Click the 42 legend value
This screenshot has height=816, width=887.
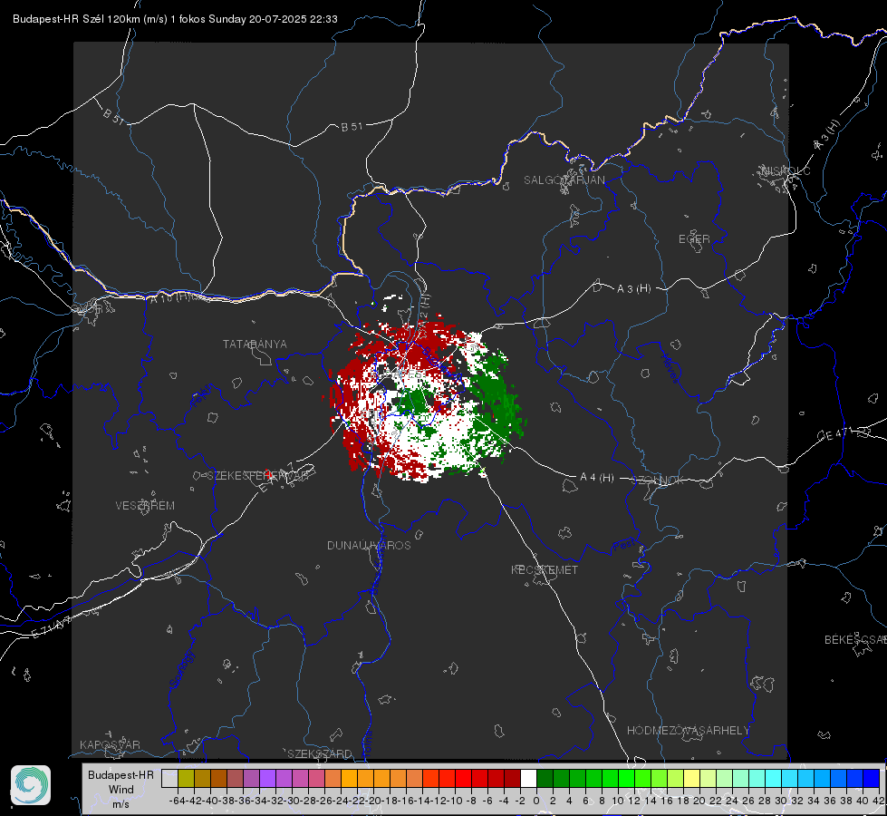pyautogui.click(x=878, y=801)
